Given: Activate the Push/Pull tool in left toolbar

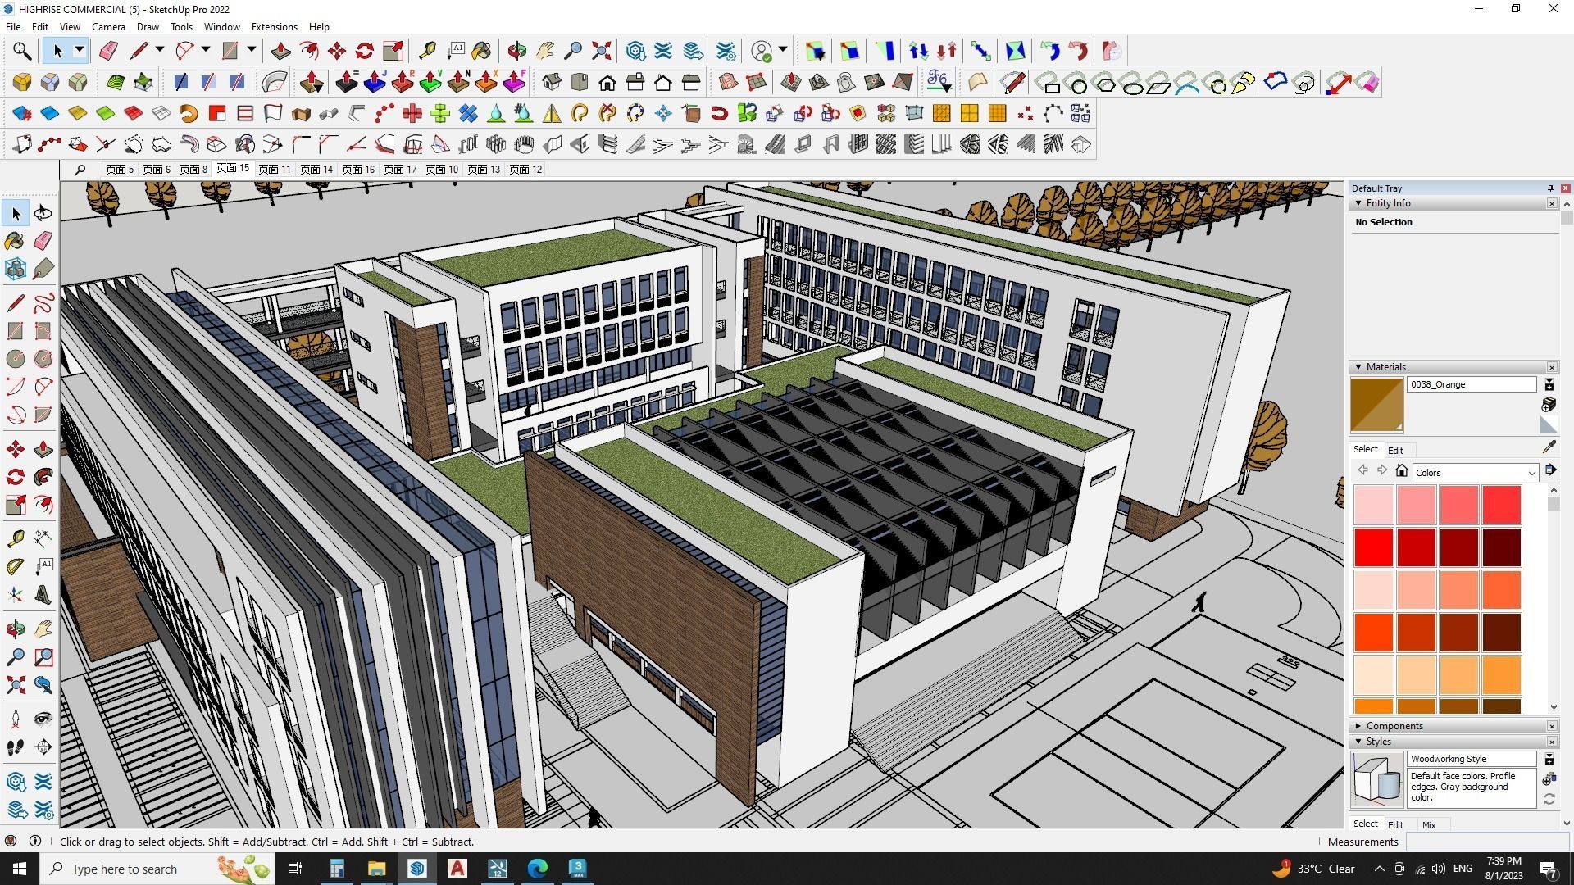Looking at the screenshot, I should [x=43, y=449].
